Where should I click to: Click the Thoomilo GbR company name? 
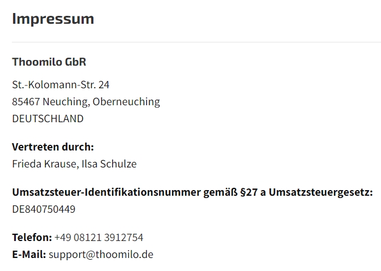click(49, 62)
